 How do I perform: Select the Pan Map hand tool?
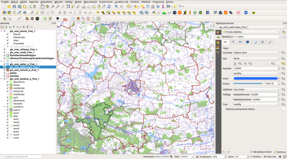coord(42,7)
